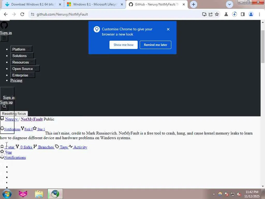Expand the Enterprise menu
This screenshot has width=265, height=199.
[x=23, y=75]
